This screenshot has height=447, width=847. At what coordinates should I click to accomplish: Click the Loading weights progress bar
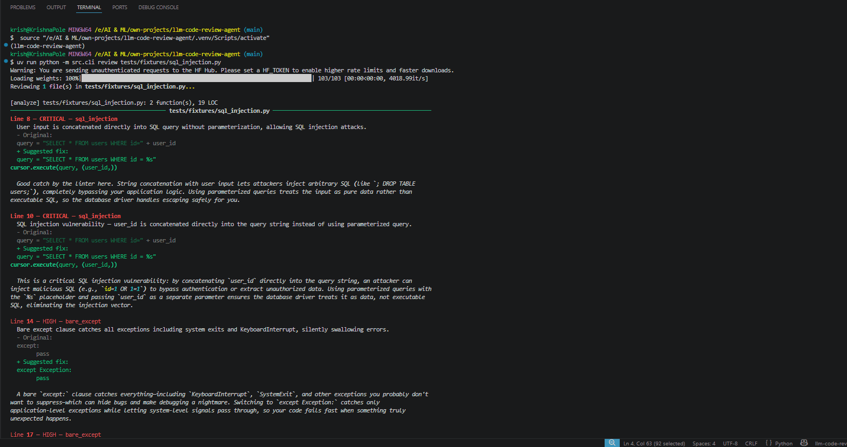pos(196,78)
